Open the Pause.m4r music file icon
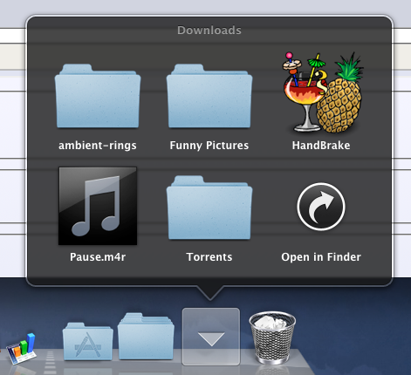The width and height of the screenshot is (411, 375). (98, 206)
